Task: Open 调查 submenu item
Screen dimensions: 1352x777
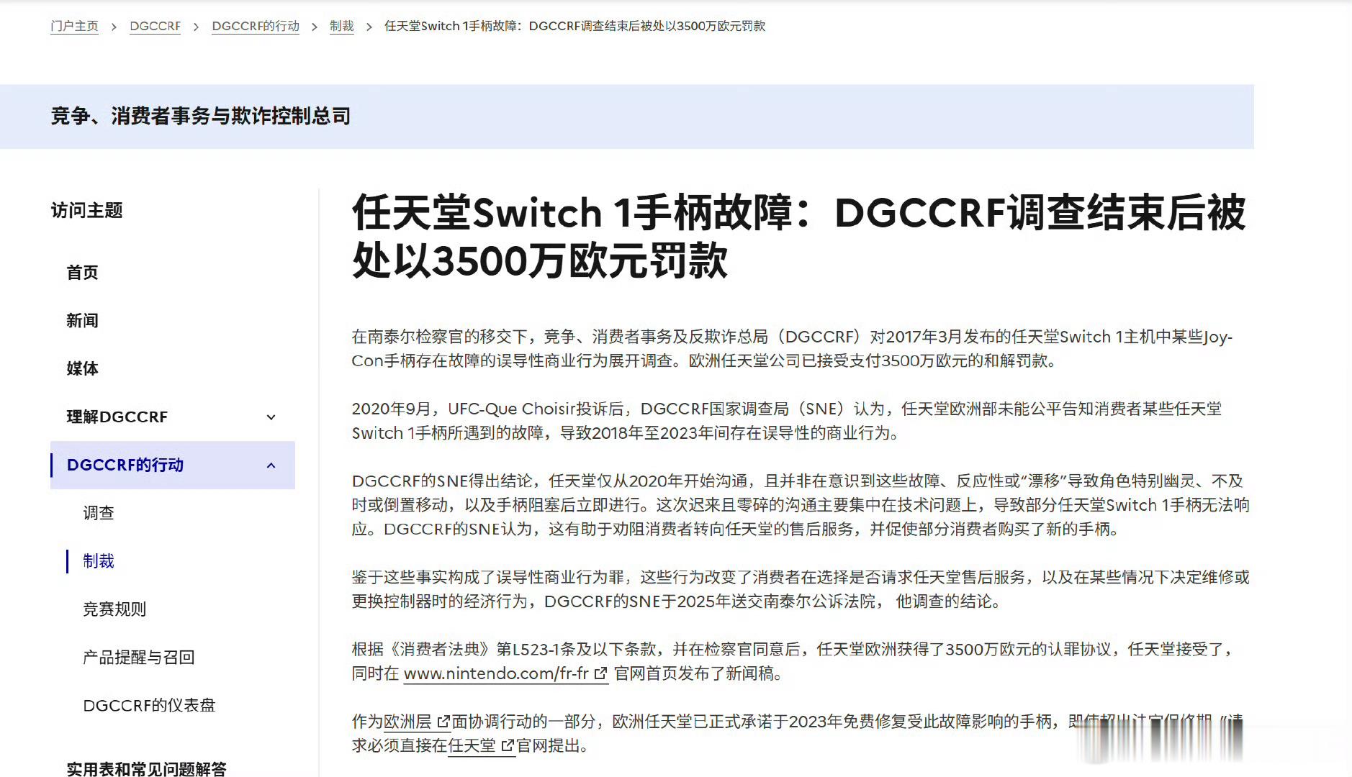Action: (99, 513)
